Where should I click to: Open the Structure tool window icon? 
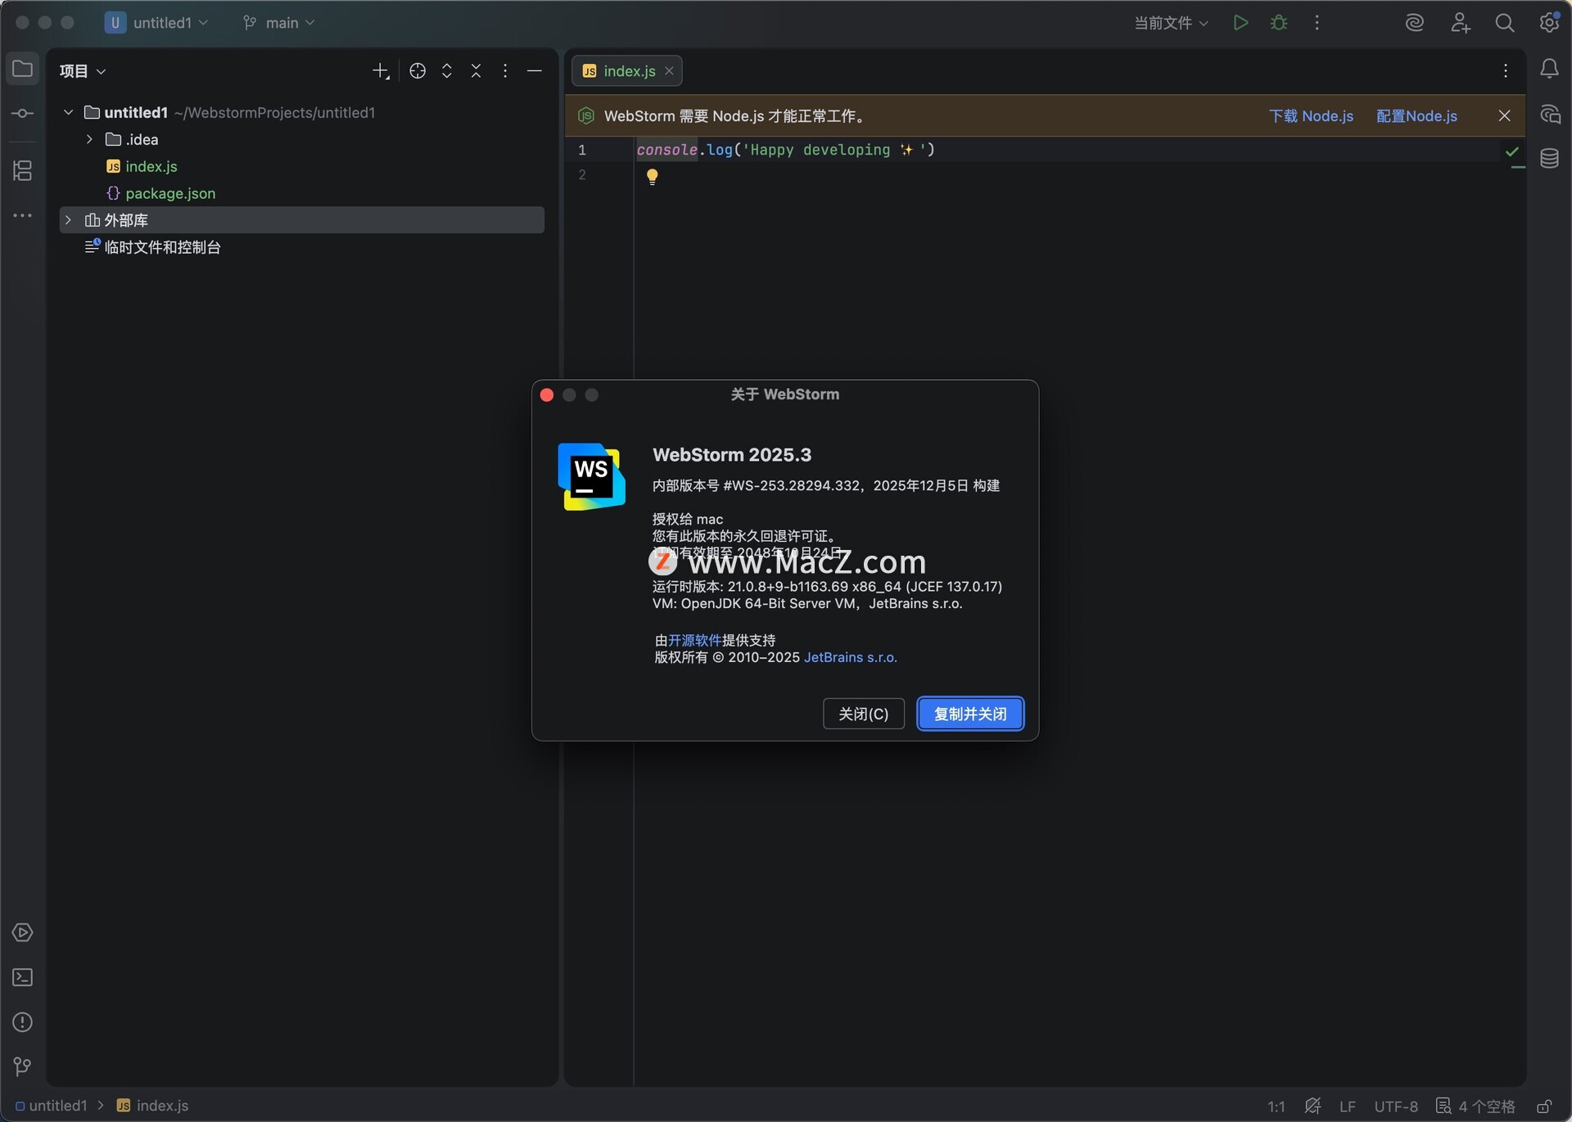coord(22,170)
